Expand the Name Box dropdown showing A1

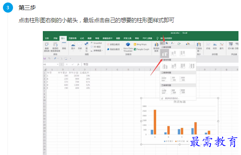pyautogui.click(x=58, y=64)
